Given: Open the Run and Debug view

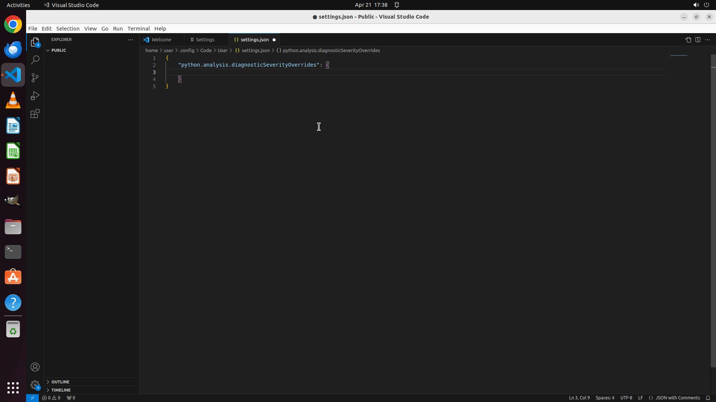Looking at the screenshot, I should (35, 96).
